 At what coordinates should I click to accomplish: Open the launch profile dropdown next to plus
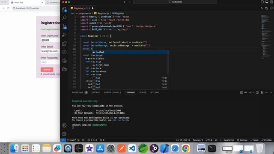(x=253, y=92)
